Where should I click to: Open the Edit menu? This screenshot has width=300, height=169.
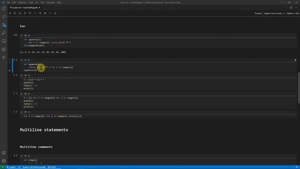[x=14, y=2]
